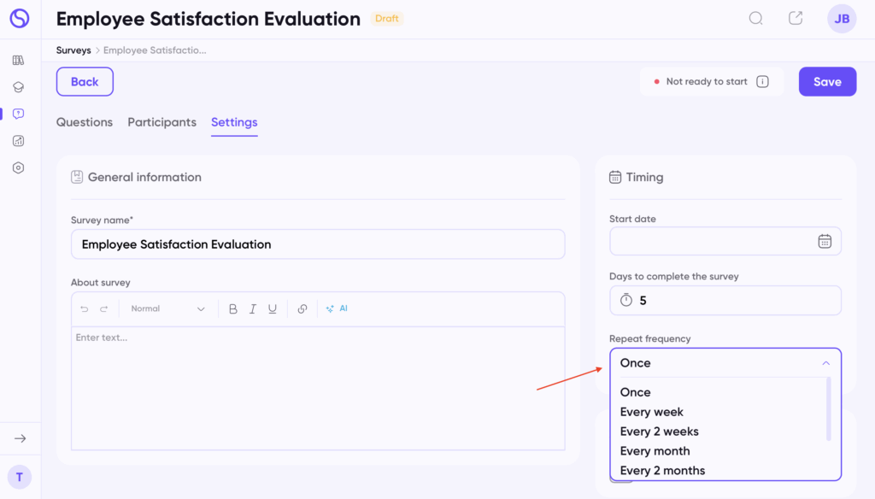The height and width of the screenshot is (499, 875).
Task: Click the Survey name input field
Action: (317, 244)
